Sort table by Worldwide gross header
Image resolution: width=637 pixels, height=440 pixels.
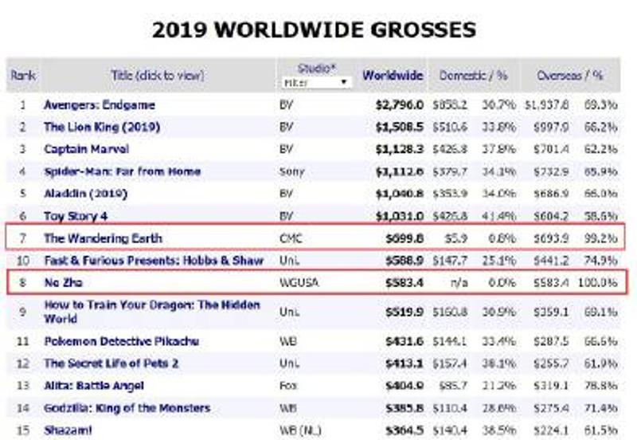[393, 76]
